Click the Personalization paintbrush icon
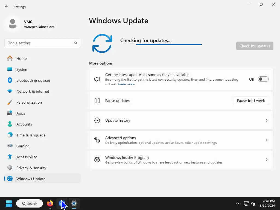 point(10,102)
